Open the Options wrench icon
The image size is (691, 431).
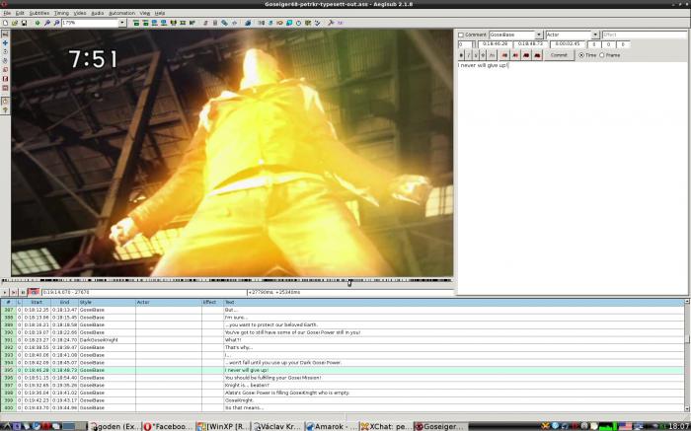pos(331,23)
